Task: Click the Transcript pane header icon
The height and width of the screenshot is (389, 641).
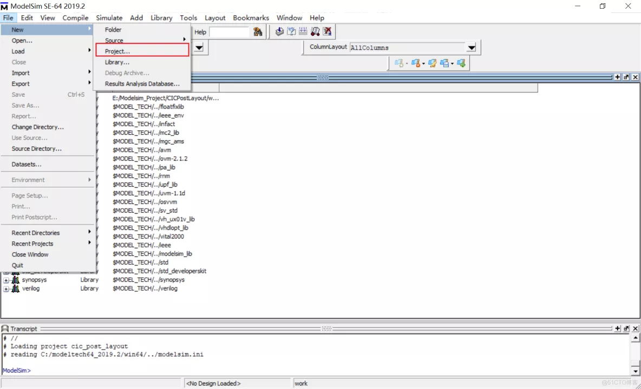Action: pos(5,328)
